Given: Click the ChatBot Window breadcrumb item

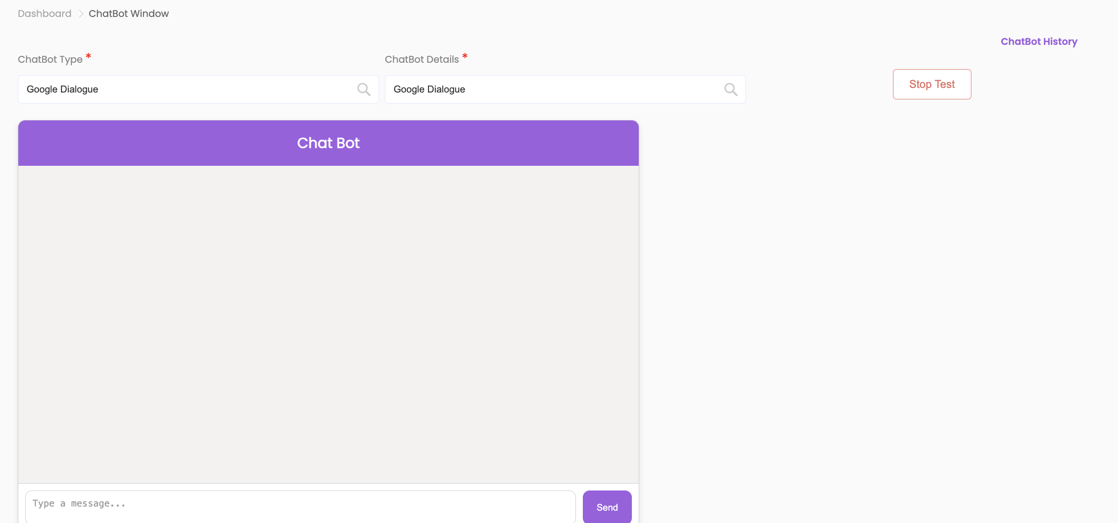Looking at the screenshot, I should click(129, 14).
